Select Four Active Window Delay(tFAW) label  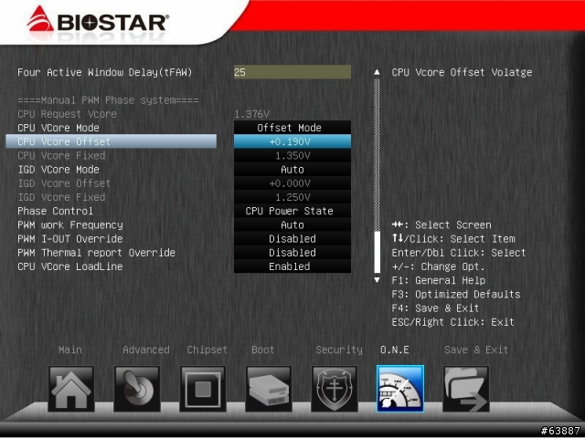105,72
